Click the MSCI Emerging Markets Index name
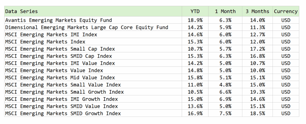The height and width of the screenshot is (124, 306). (x=45, y=42)
